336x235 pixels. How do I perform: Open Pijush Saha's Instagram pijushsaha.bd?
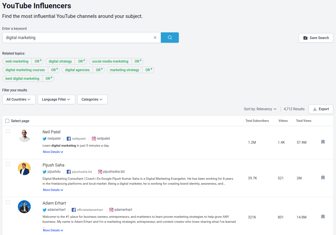point(111,172)
